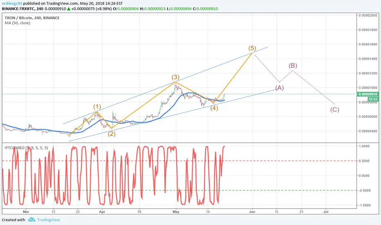The width and height of the screenshot is (381, 225).
Task: Click the 0.5000 indicator axis label
Action: point(364,161)
